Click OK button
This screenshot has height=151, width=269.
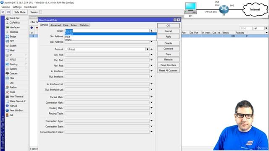coord(168,26)
